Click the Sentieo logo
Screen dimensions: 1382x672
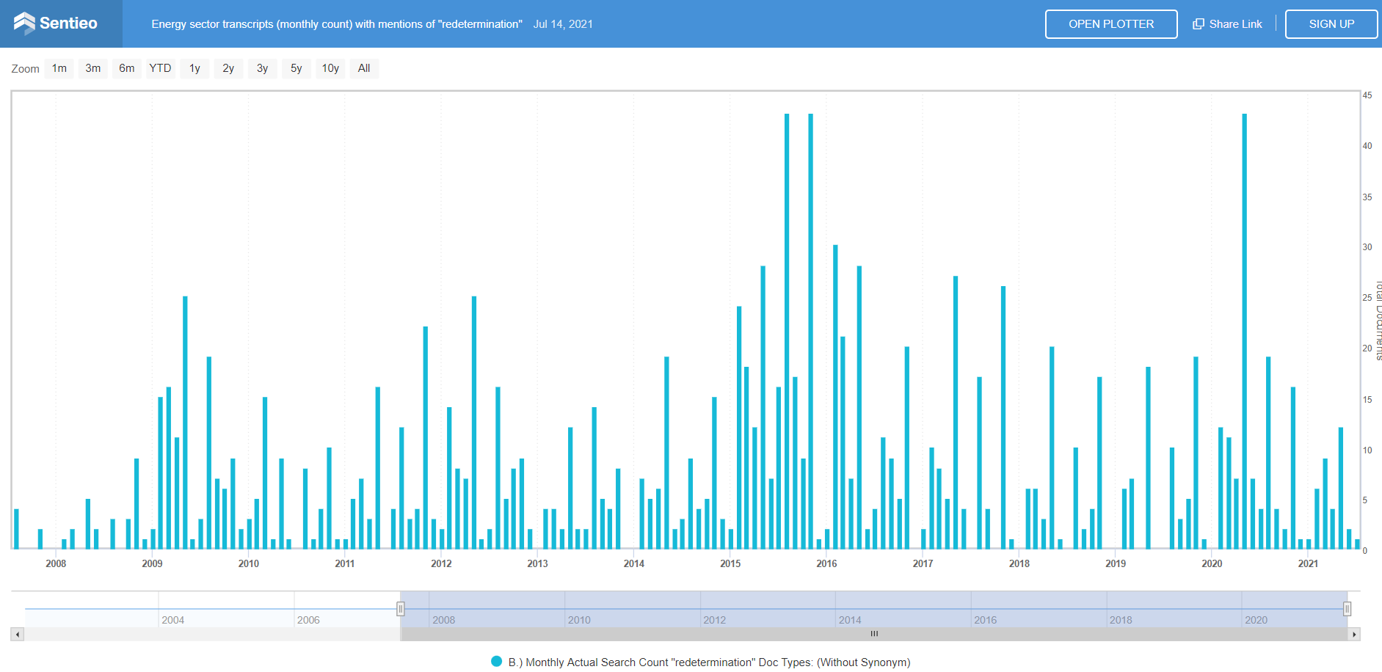click(56, 23)
